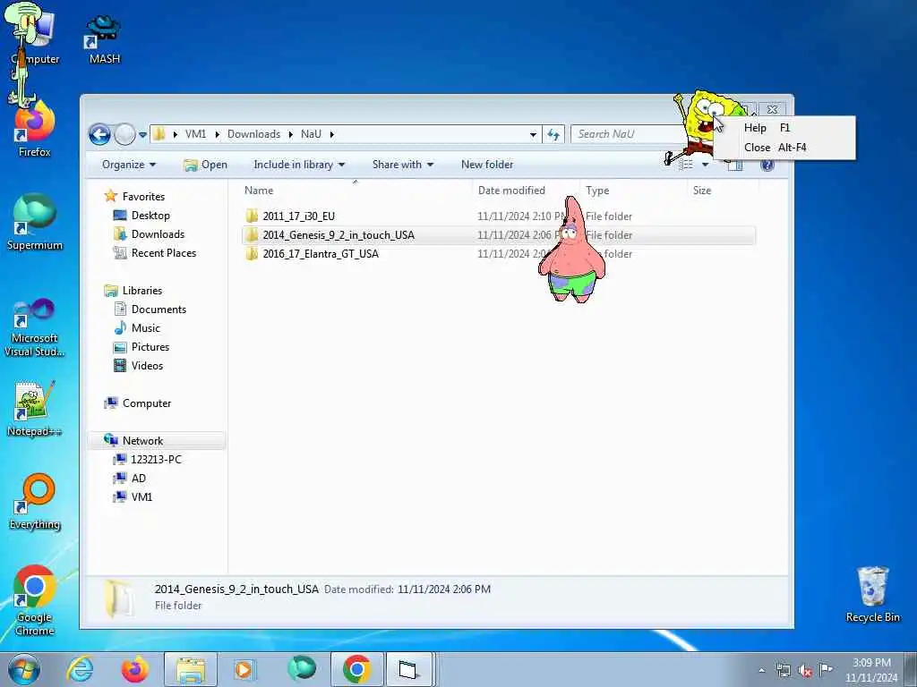Click the Supermium desktop icon
This screenshot has width=917, height=687.
pos(35,223)
